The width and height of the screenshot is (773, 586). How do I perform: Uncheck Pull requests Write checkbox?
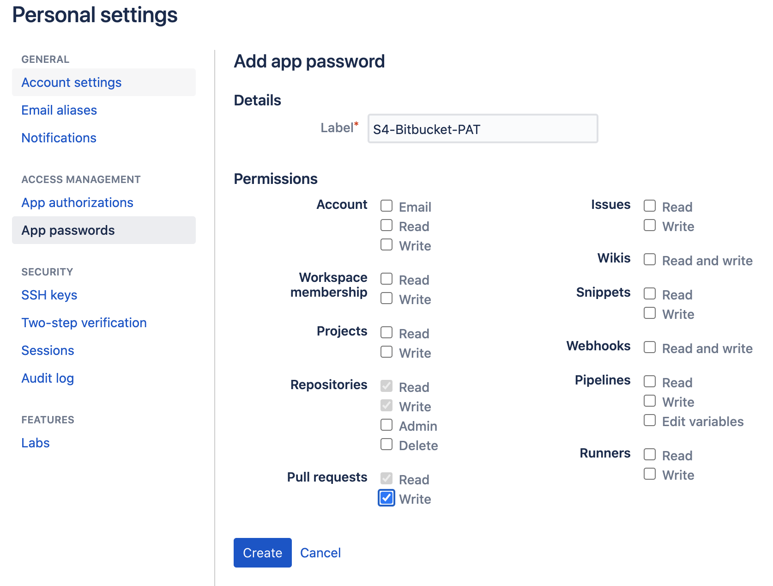click(x=386, y=498)
